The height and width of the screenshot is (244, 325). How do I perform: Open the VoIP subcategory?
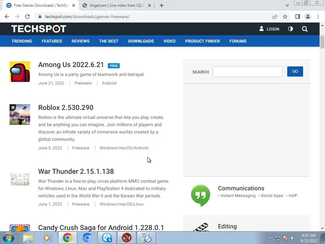[x=293, y=196]
